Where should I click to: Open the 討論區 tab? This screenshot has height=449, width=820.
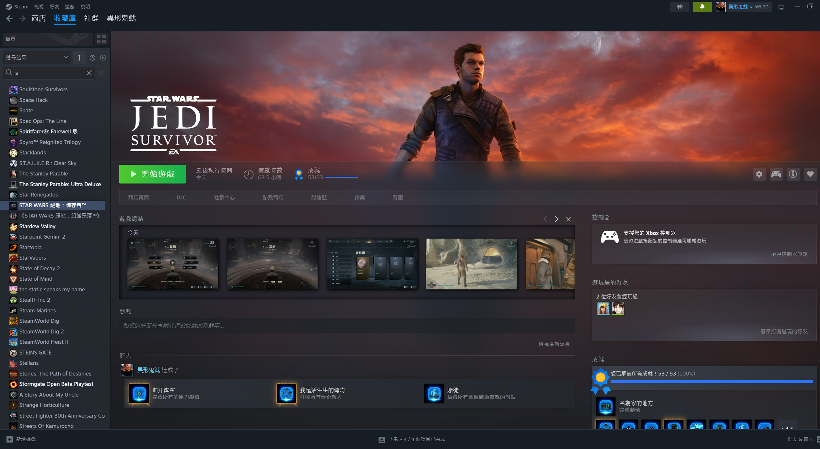click(319, 197)
